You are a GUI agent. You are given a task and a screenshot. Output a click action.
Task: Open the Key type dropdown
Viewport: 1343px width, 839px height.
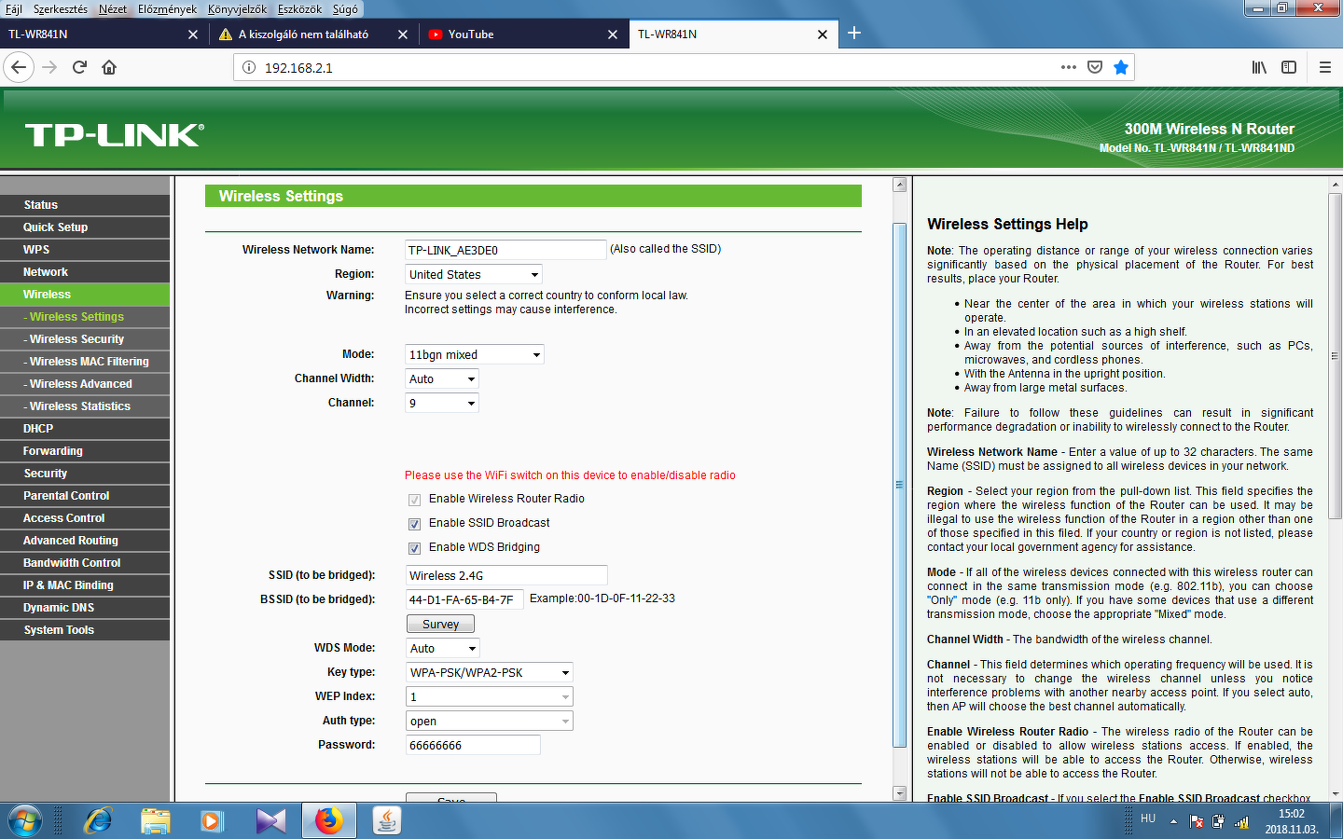pyautogui.click(x=490, y=672)
